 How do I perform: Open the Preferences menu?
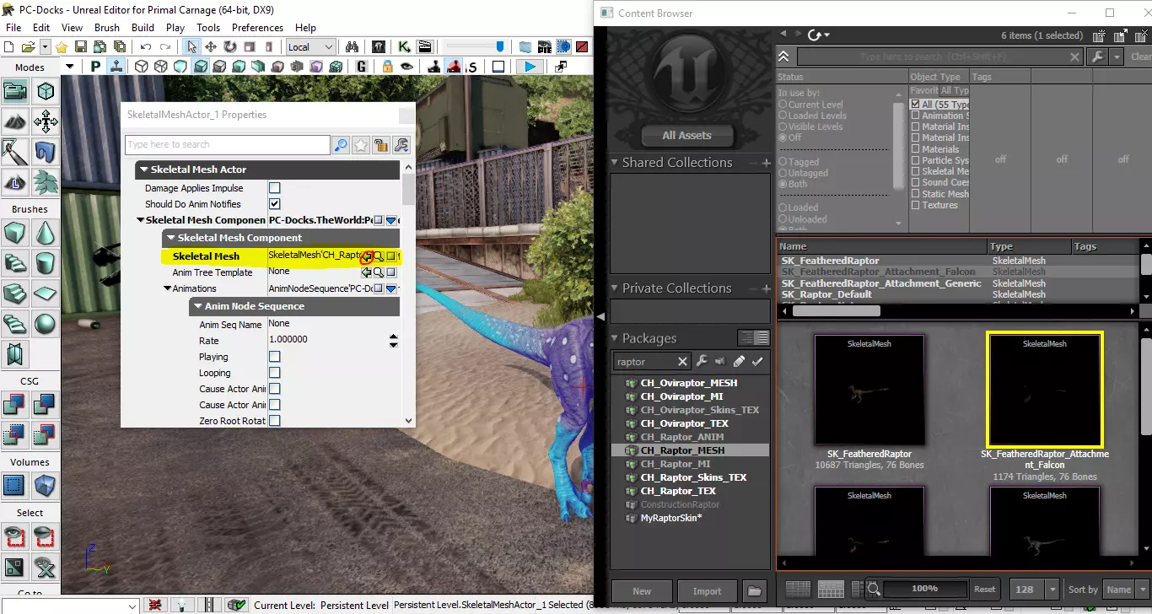(x=258, y=28)
